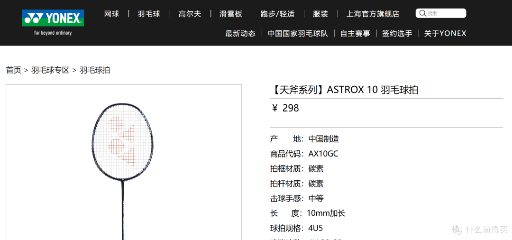This screenshot has width=512, height=240.
Task: Click the product code AX10GC
Action: 323,154
